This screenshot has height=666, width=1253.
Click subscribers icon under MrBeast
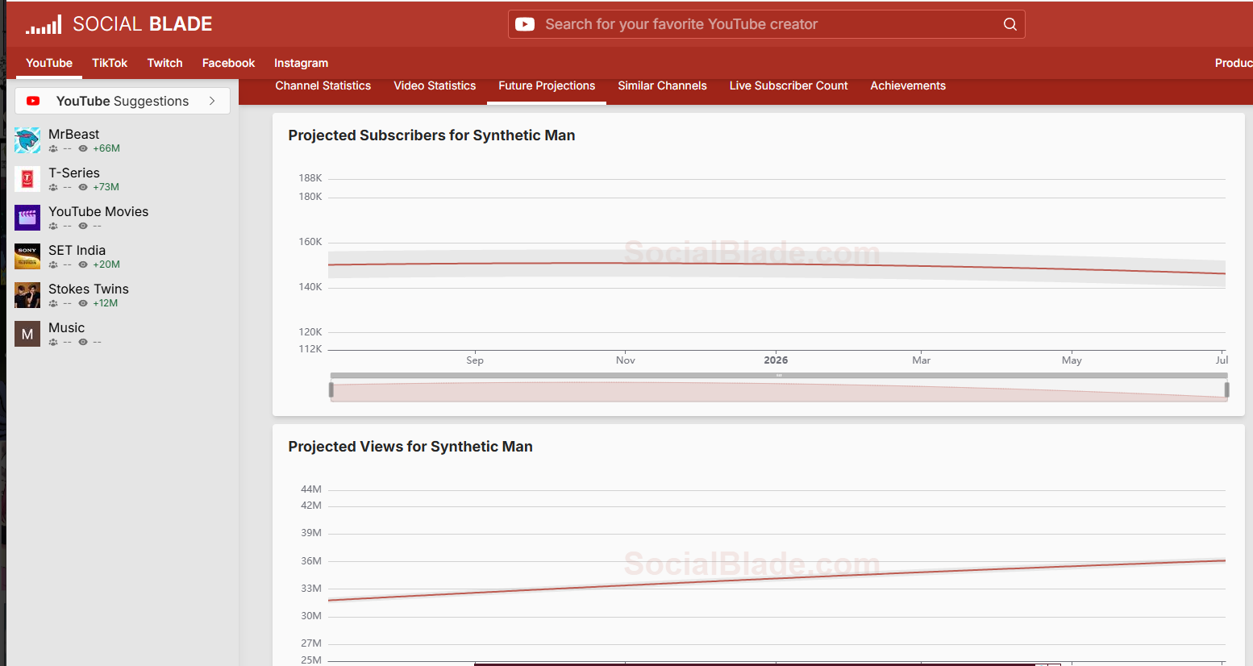pyautogui.click(x=53, y=148)
